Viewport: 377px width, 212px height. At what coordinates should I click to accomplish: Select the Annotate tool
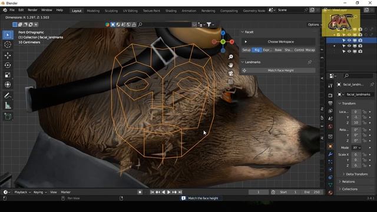pyautogui.click(x=8, y=95)
